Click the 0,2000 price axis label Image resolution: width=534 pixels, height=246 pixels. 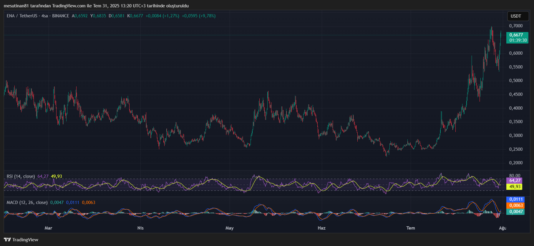pyautogui.click(x=516, y=163)
